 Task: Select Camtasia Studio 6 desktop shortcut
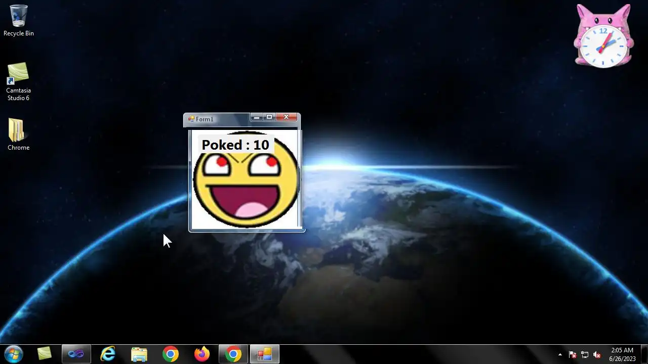(18, 81)
